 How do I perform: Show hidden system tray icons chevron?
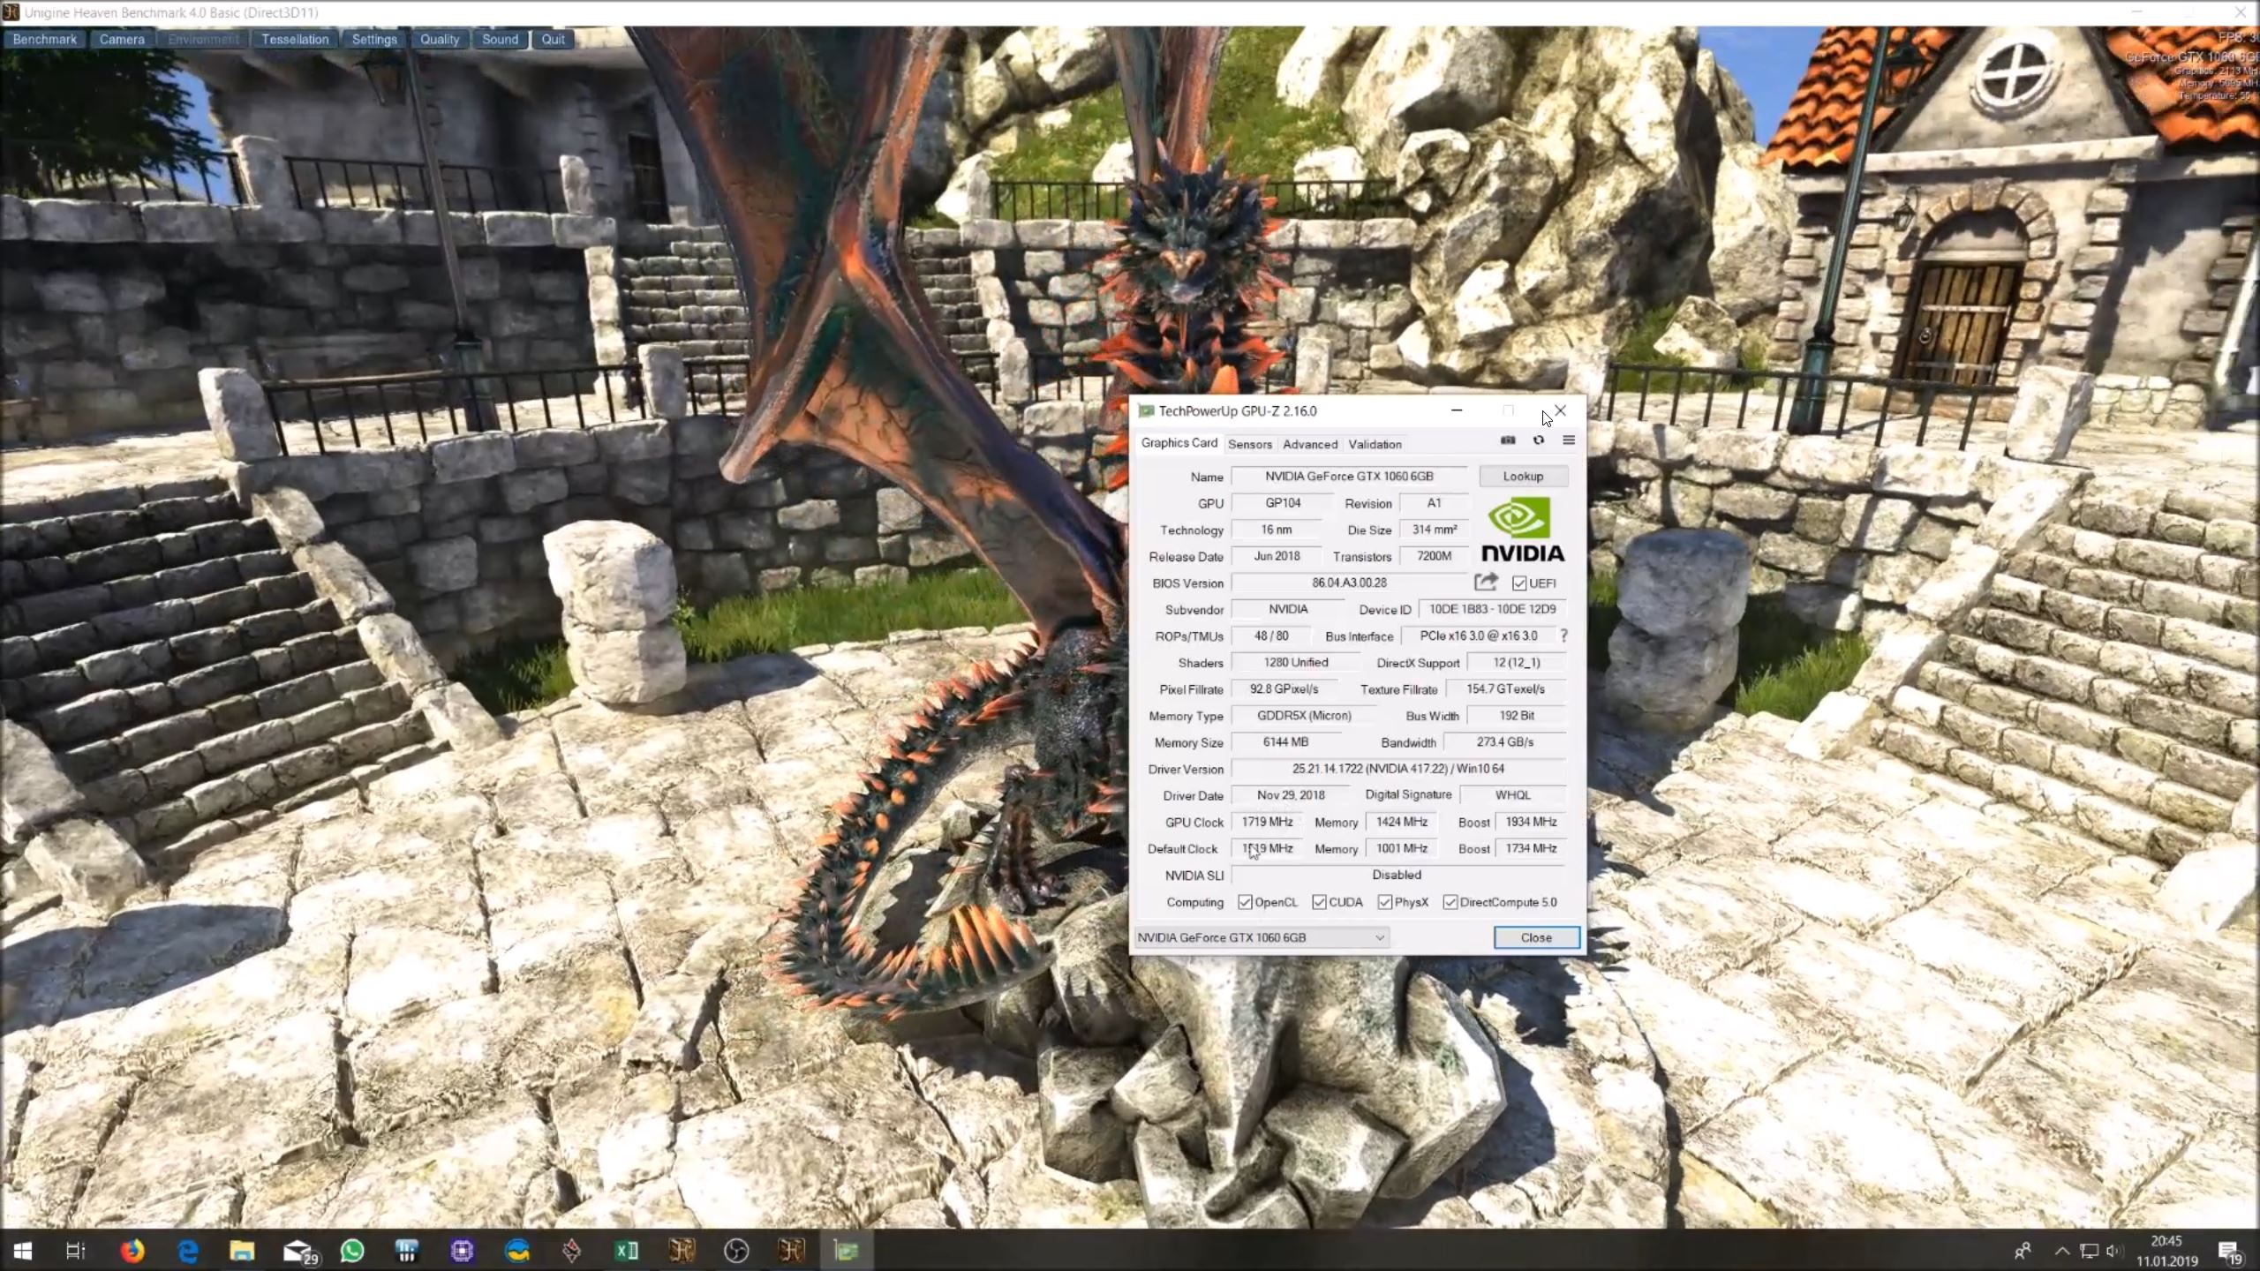[2062, 1251]
